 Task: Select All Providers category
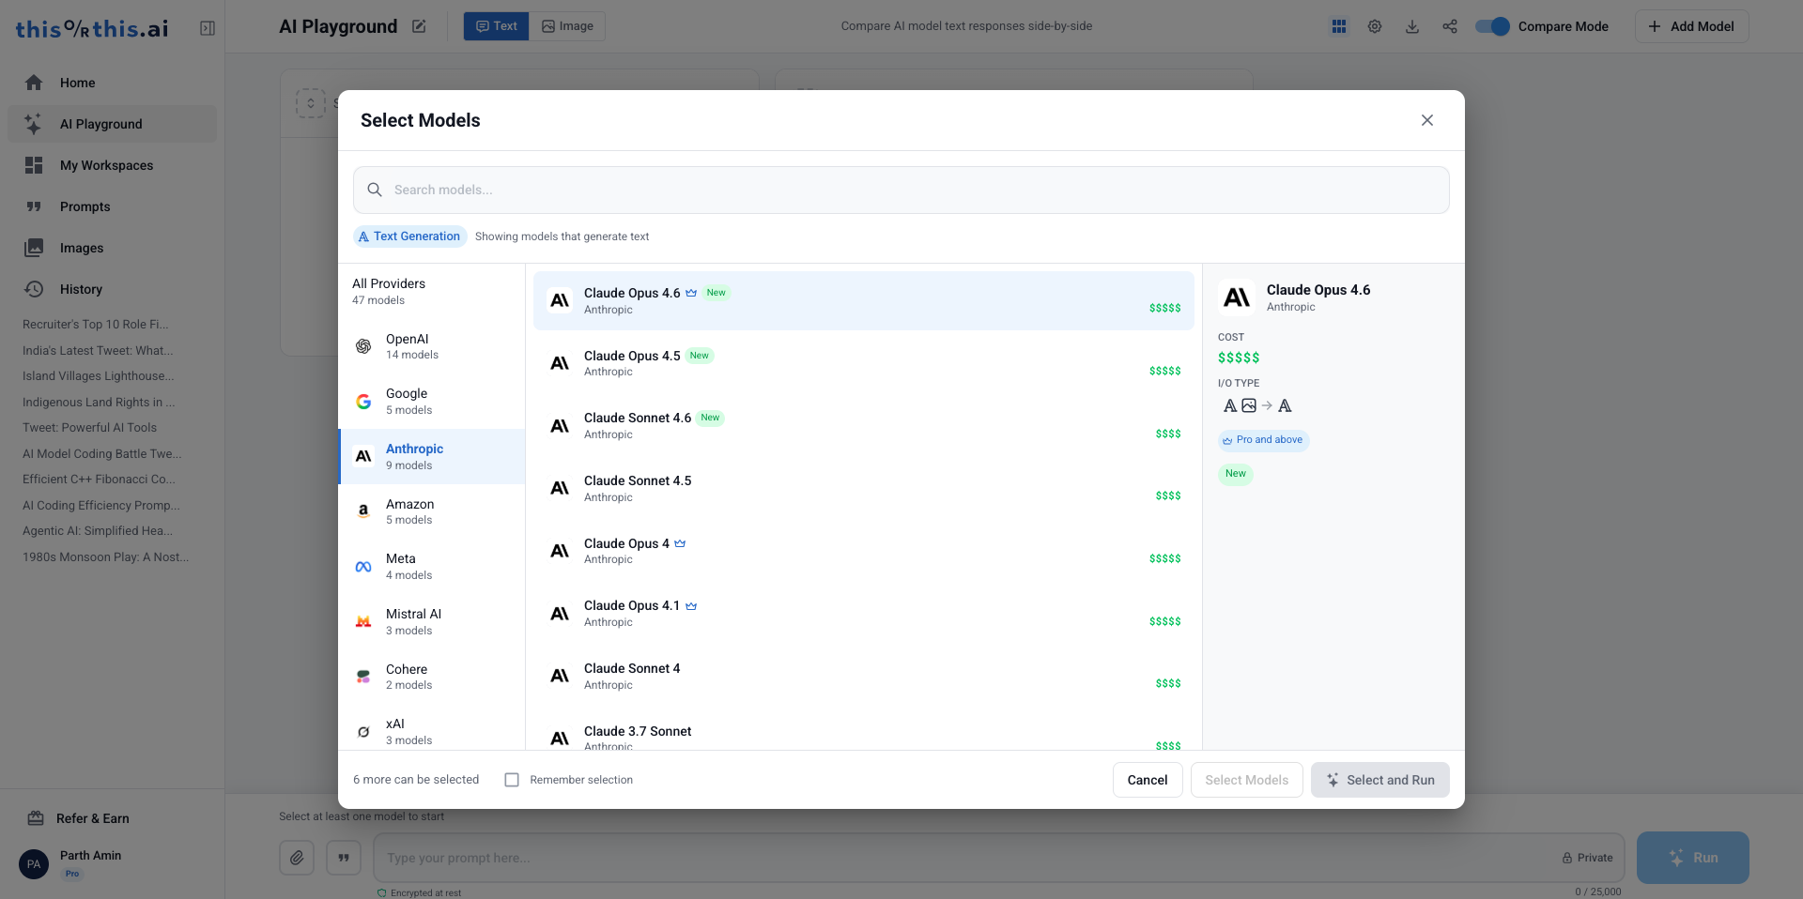pyautogui.click(x=431, y=291)
